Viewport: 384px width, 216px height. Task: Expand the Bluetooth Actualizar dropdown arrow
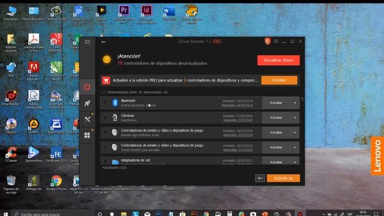click(x=295, y=103)
